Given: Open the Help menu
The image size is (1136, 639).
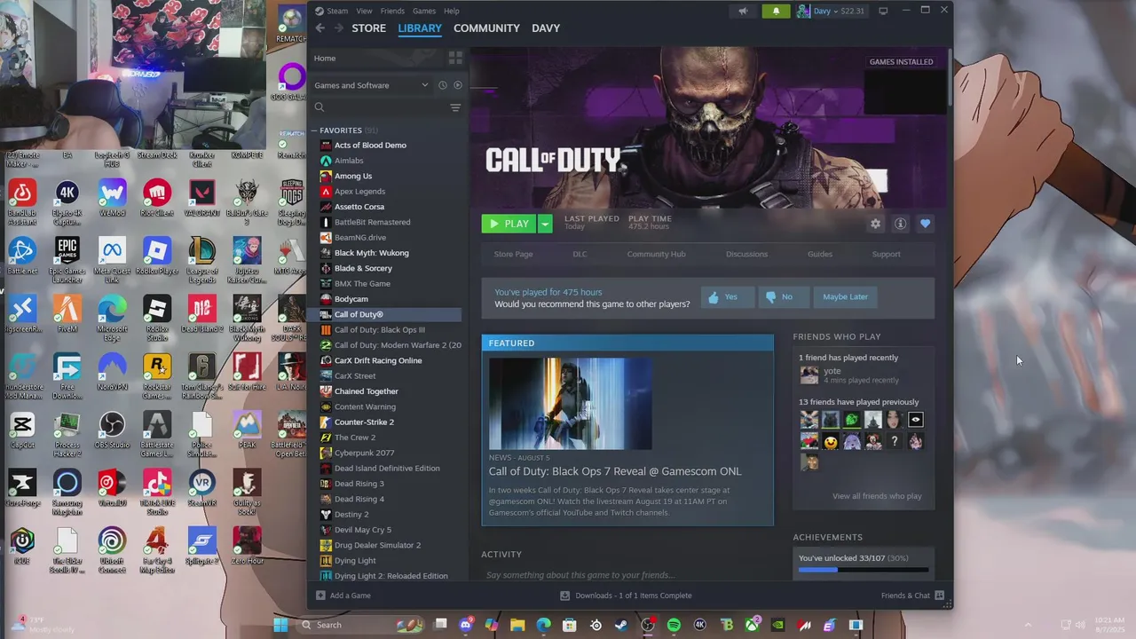Looking at the screenshot, I should [x=451, y=11].
